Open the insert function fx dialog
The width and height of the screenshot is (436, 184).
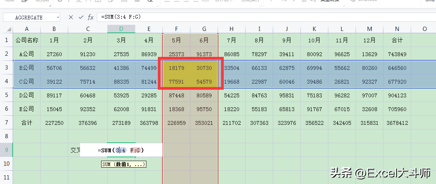click(91, 17)
